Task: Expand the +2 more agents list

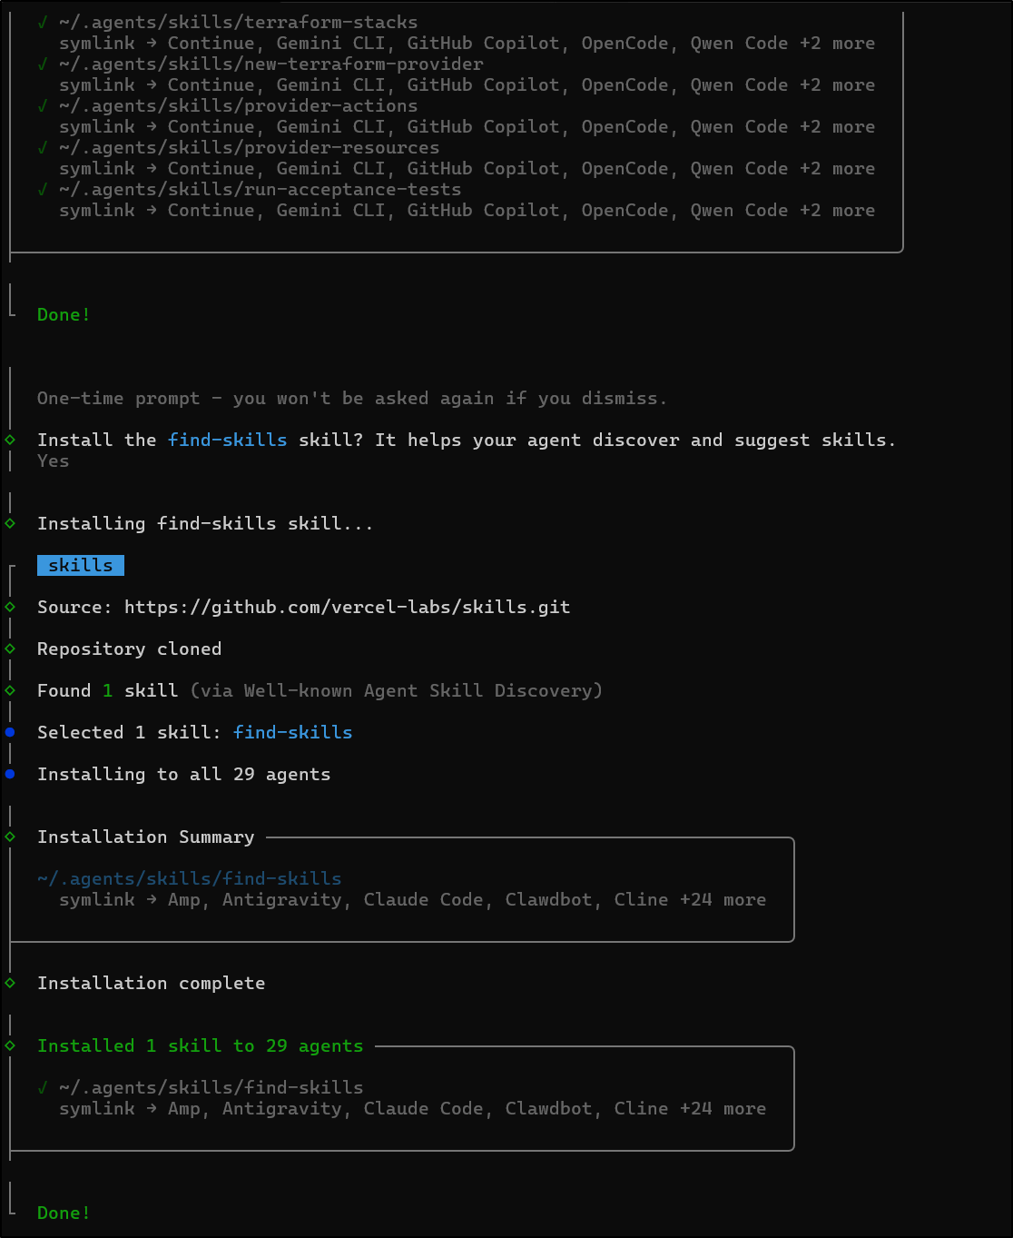Action: (841, 43)
